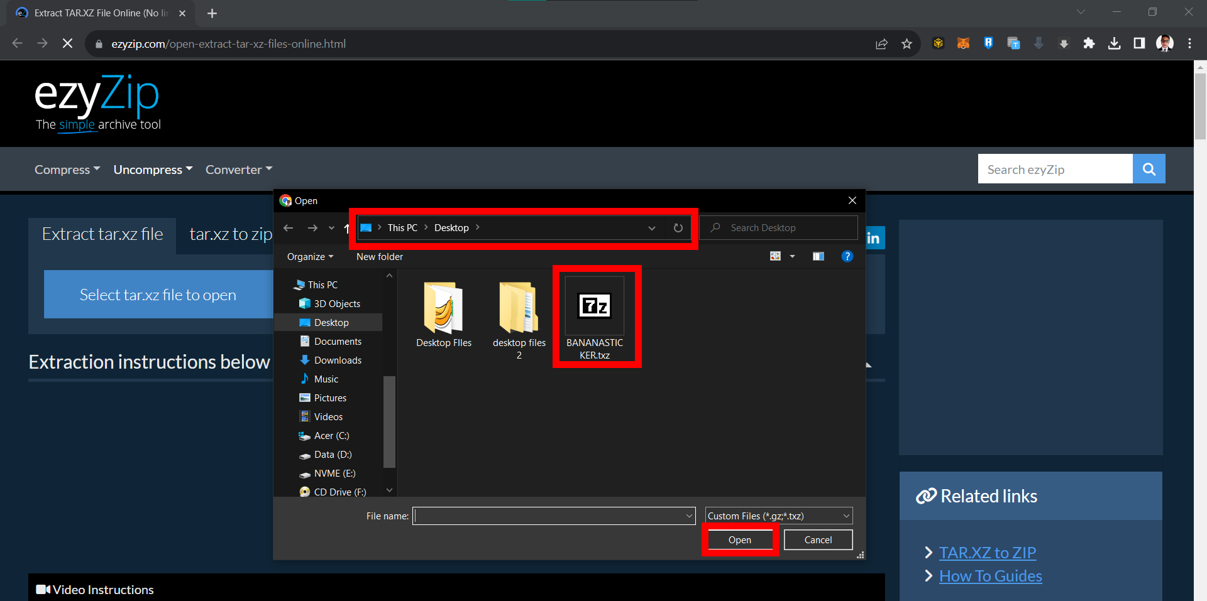Click the Open button in the dialog
The width and height of the screenshot is (1207, 601).
pyautogui.click(x=739, y=539)
